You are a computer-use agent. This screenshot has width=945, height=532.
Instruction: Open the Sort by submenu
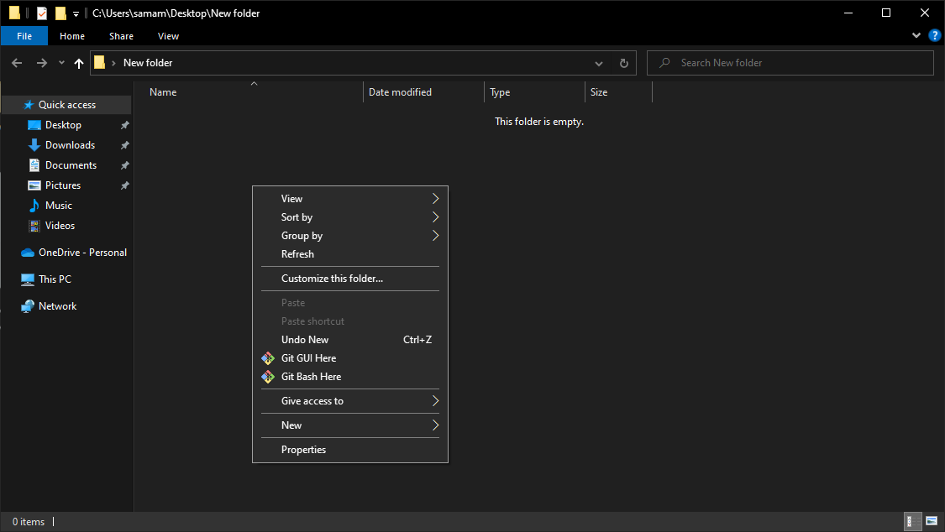350,217
